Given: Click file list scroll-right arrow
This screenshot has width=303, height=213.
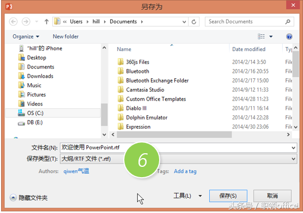Looking at the screenshot, I should coord(288,135).
